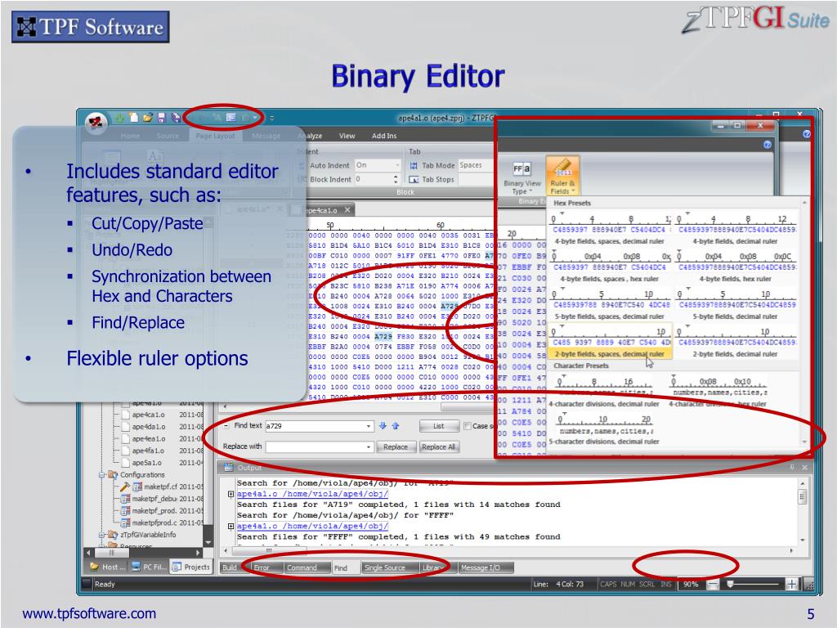
Task: Open the Add Ins ribbon tab
Action: coord(384,137)
